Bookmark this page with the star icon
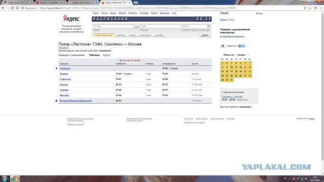 point(305,8)
